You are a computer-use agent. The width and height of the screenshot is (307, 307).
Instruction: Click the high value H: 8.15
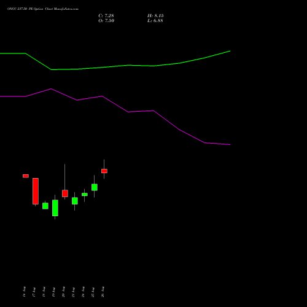tap(155, 16)
